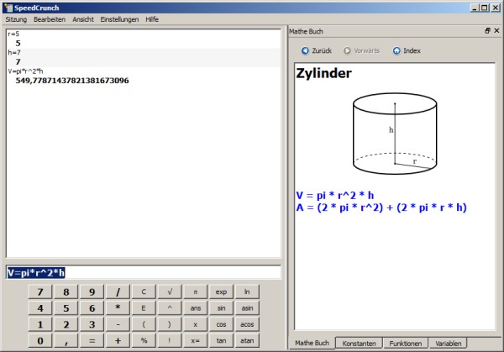The height and width of the screenshot is (352, 504).
Task: Select the Mathe Buch tab
Action: coord(312,343)
